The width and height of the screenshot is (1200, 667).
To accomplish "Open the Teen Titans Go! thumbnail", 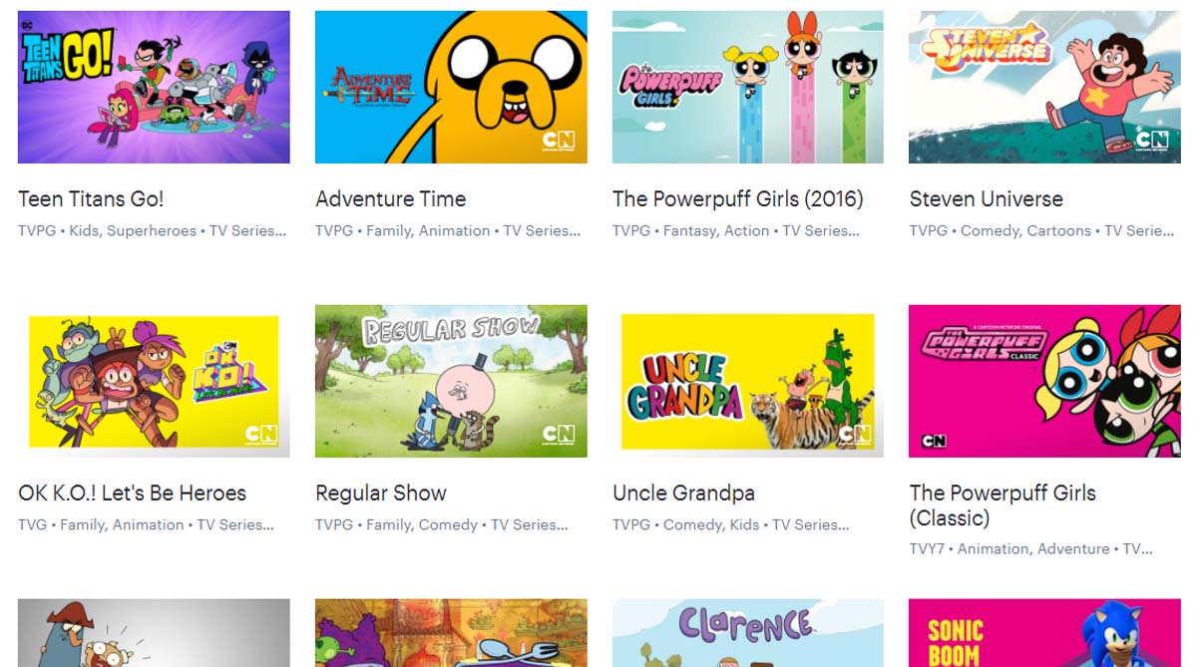I will (x=154, y=87).
